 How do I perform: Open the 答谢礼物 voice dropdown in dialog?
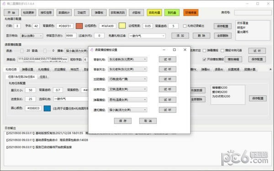pyautogui.click(x=127, y=59)
